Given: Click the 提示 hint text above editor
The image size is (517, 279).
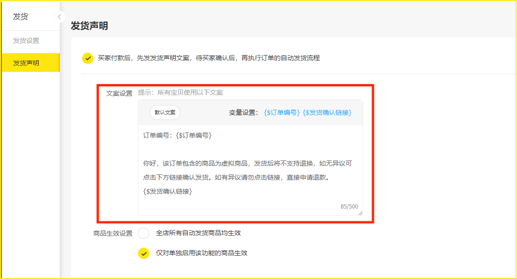Looking at the screenshot, I should pos(180,92).
